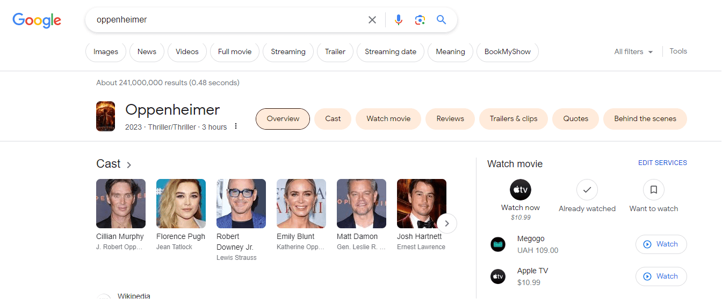Filter results by News chip
The image size is (722, 299).
click(147, 52)
